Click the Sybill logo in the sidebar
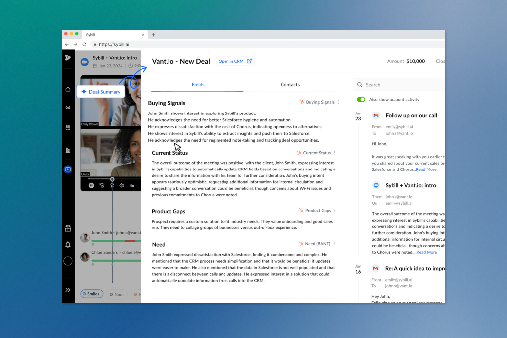 click(68, 57)
